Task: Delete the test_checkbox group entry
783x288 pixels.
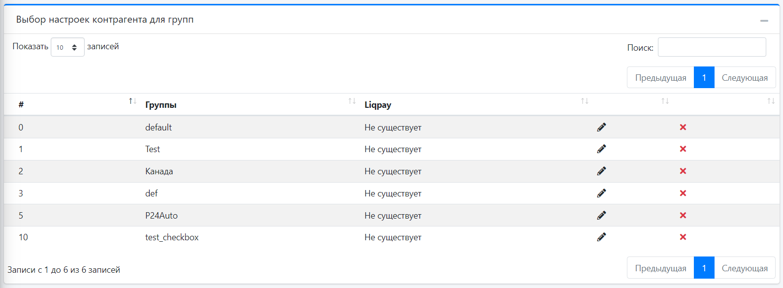Action: (x=683, y=237)
